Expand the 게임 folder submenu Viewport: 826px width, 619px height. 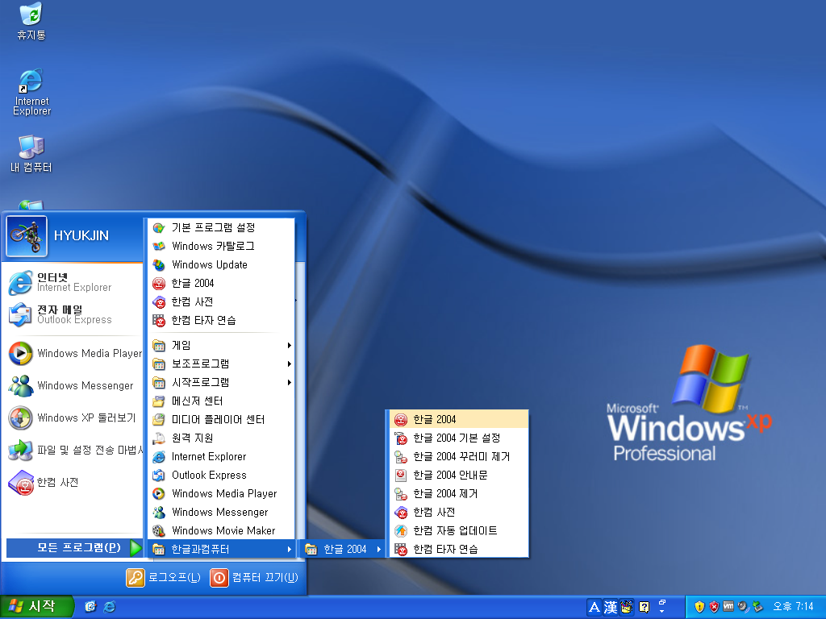point(221,345)
